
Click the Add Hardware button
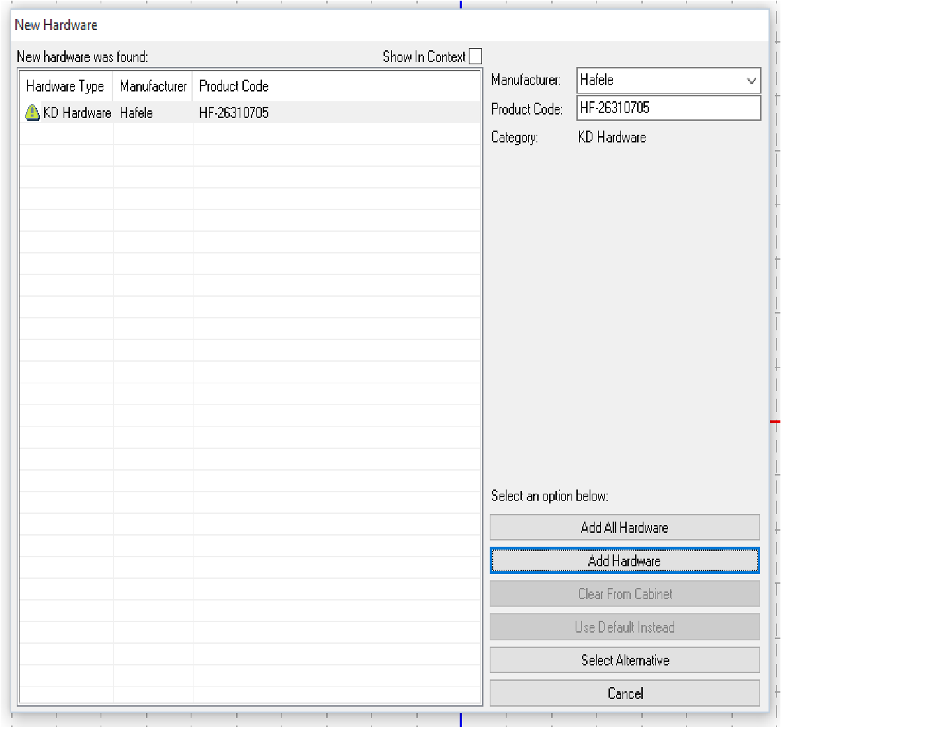(625, 561)
